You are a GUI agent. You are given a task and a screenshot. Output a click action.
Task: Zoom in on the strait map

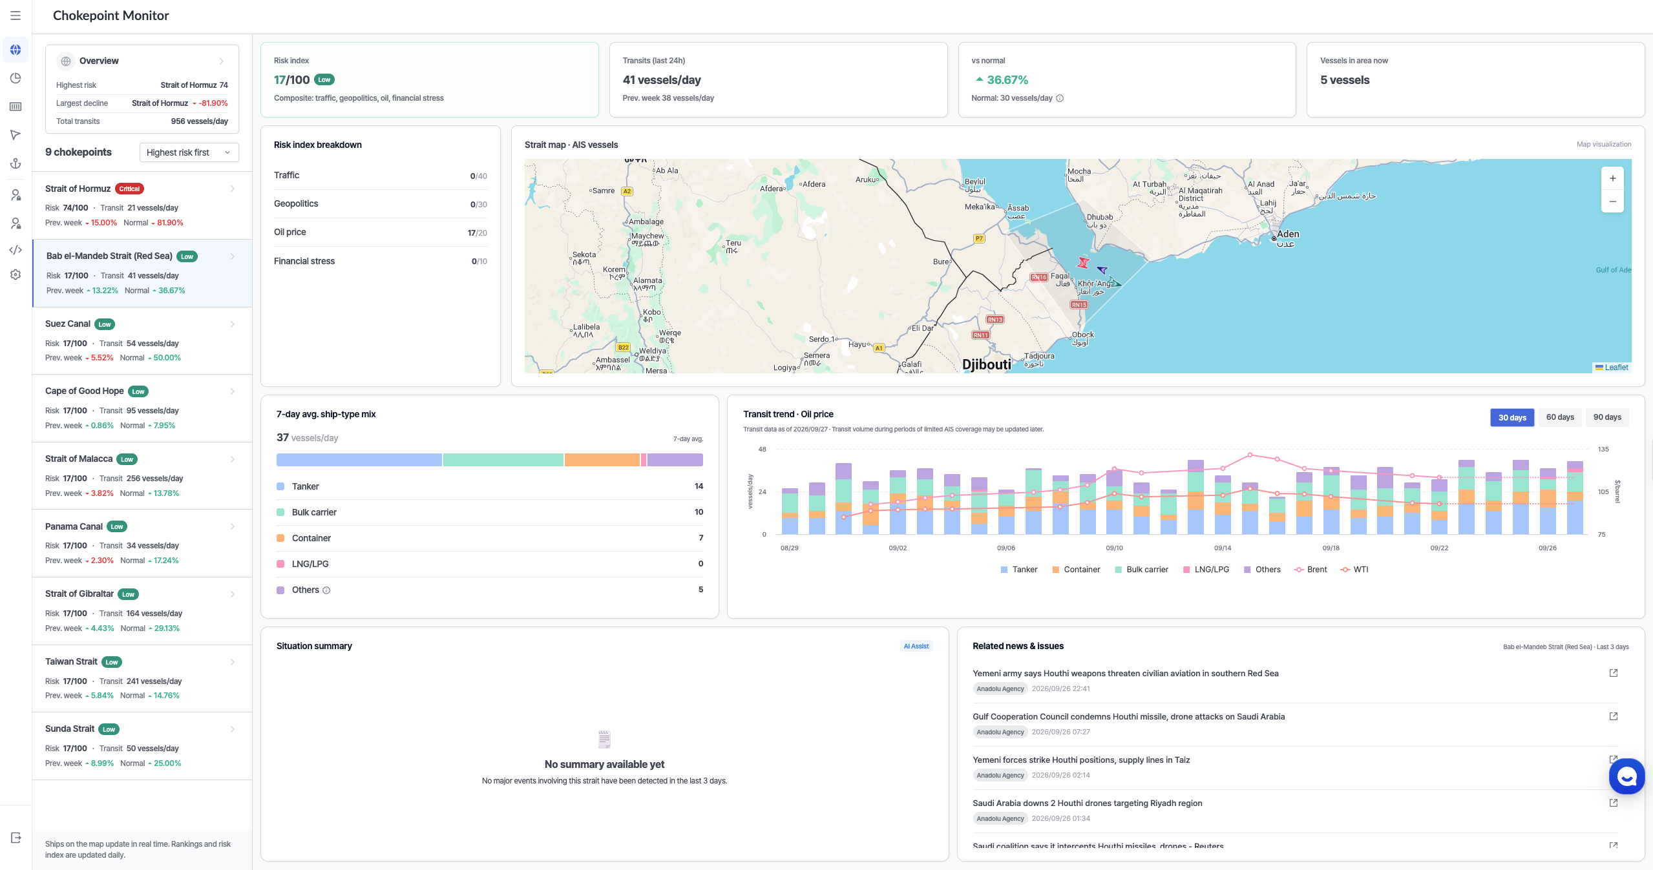click(1612, 179)
